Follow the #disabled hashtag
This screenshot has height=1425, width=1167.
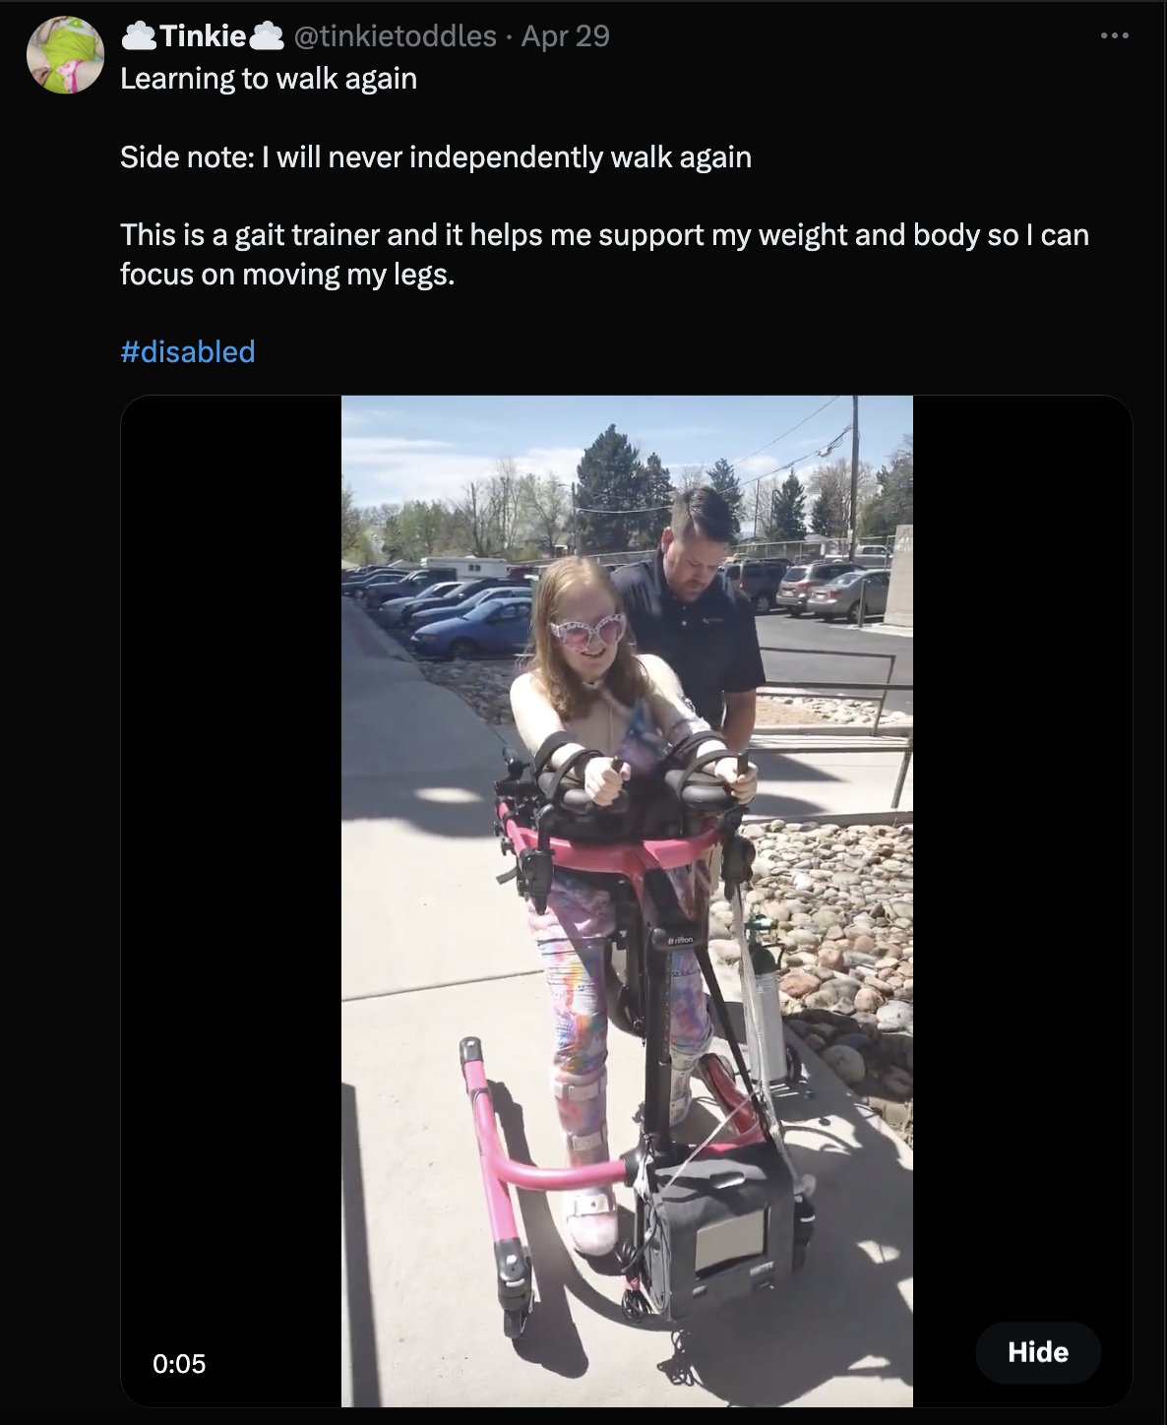(188, 351)
